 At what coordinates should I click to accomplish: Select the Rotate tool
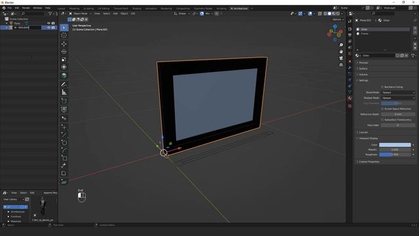tap(64, 51)
